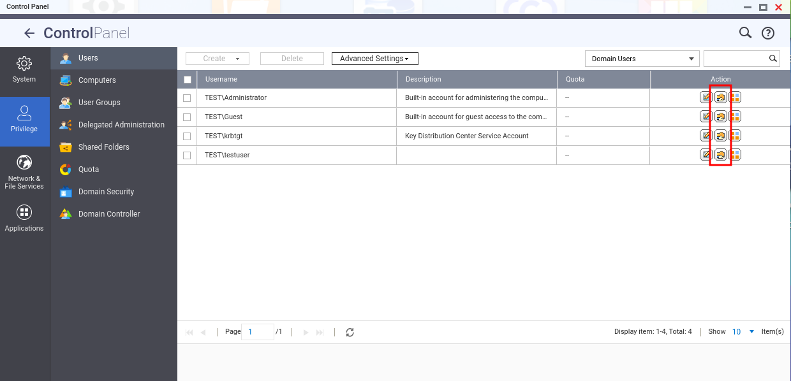The width and height of the screenshot is (791, 381).
Task: Click the page number input field
Action: pos(258,332)
